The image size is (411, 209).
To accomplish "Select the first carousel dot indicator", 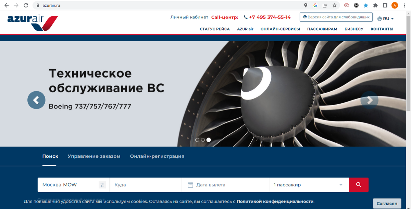I will tap(197, 140).
